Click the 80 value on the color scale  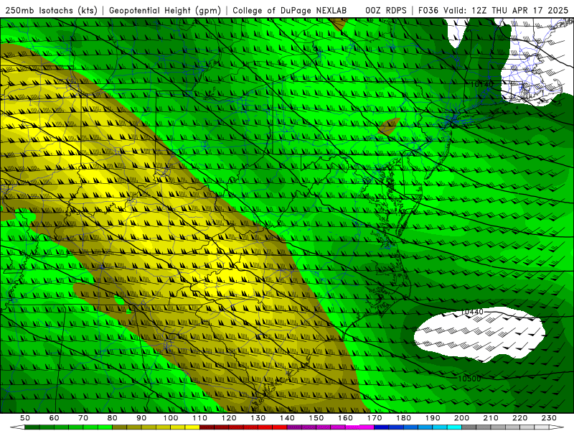(113, 418)
